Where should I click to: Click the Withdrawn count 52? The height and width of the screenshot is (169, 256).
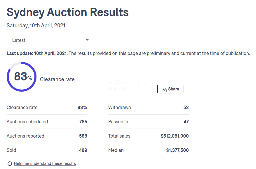[186, 107]
